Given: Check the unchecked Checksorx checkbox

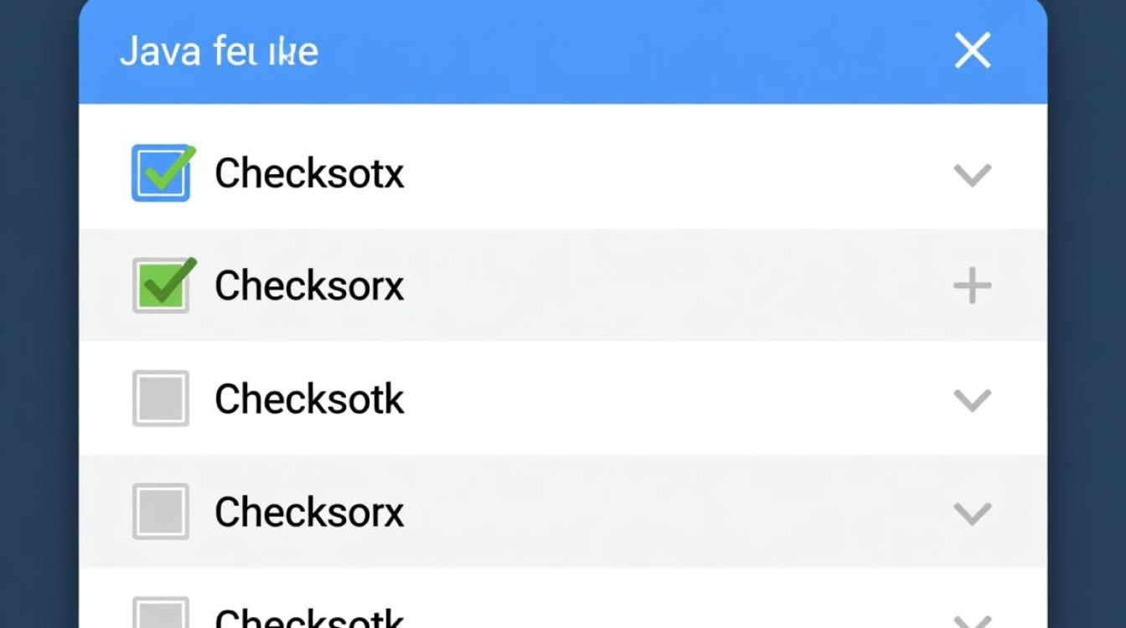Looking at the screenshot, I should click(x=160, y=512).
